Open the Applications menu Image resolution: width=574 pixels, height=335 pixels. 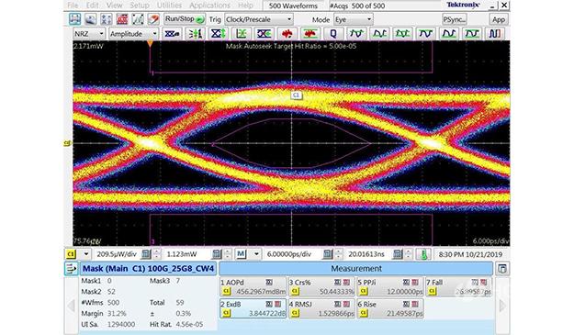pyautogui.click(x=209, y=6)
